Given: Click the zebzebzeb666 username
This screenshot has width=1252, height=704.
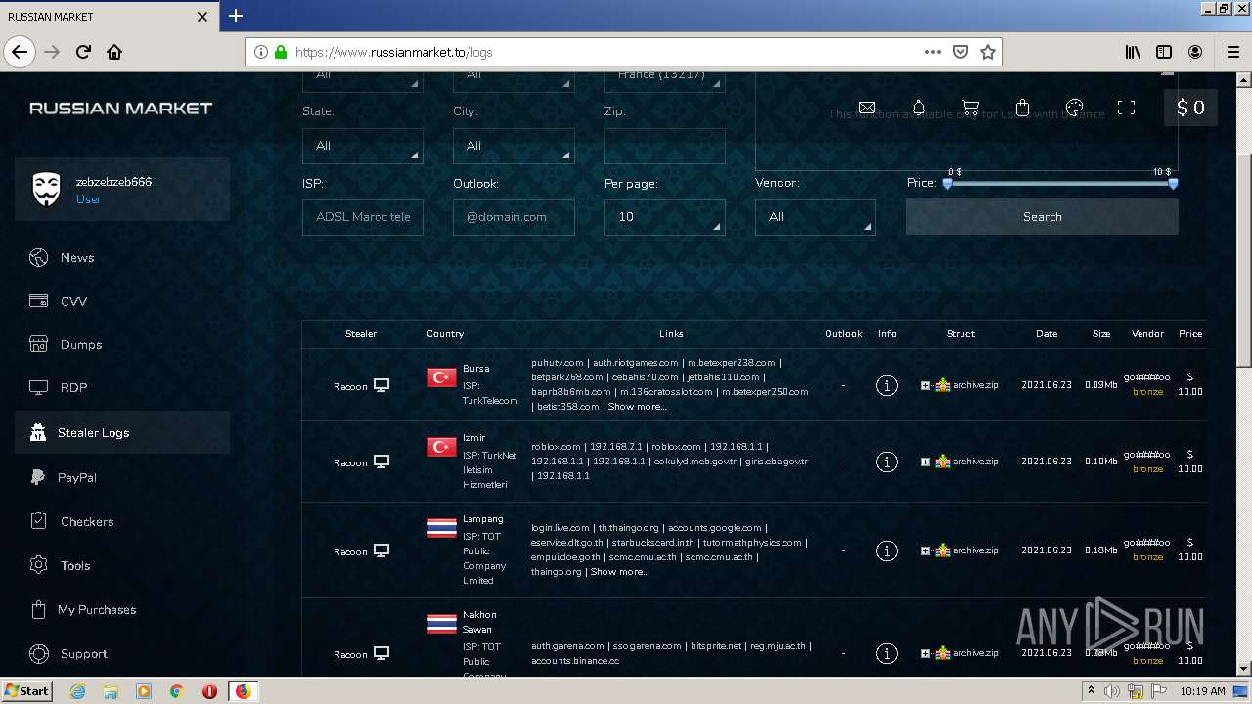Looking at the screenshot, I should click(x=113, y=182).
